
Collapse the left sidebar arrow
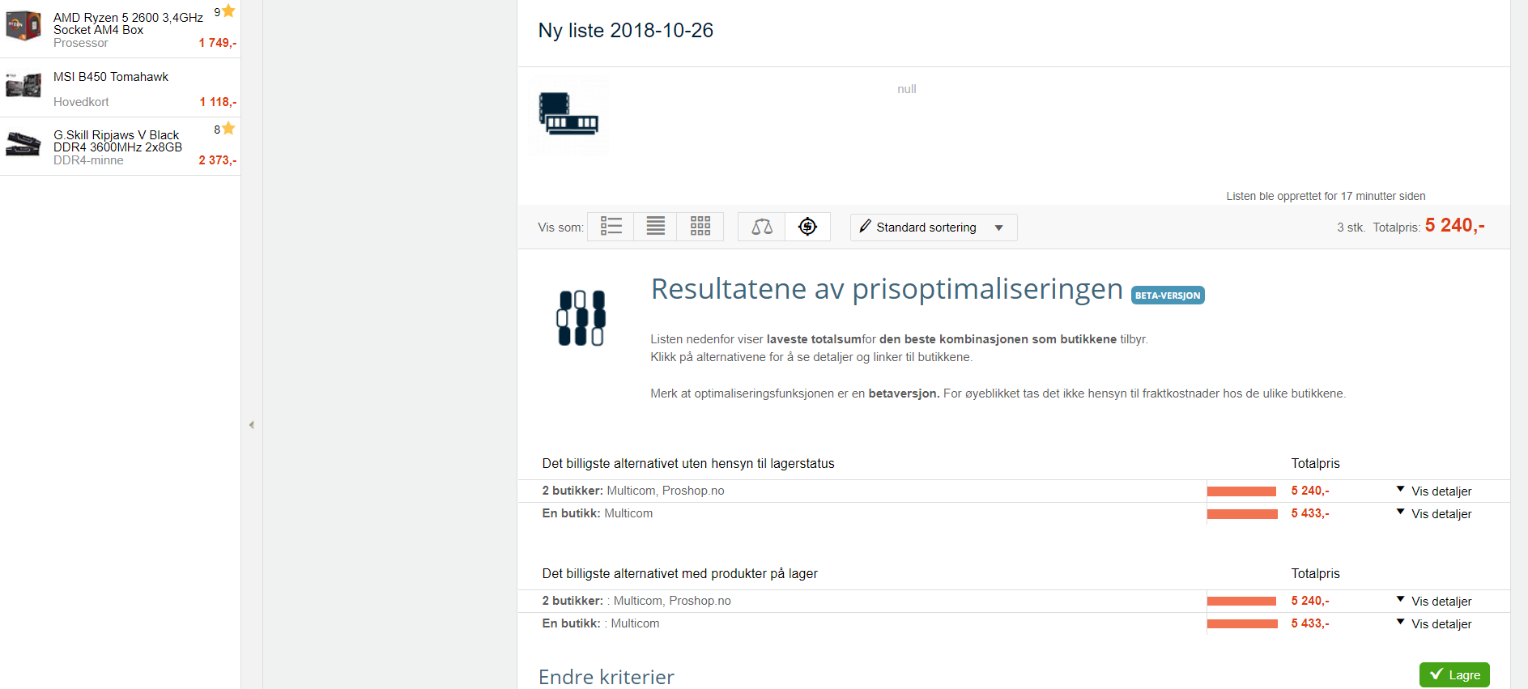[252, 425]
